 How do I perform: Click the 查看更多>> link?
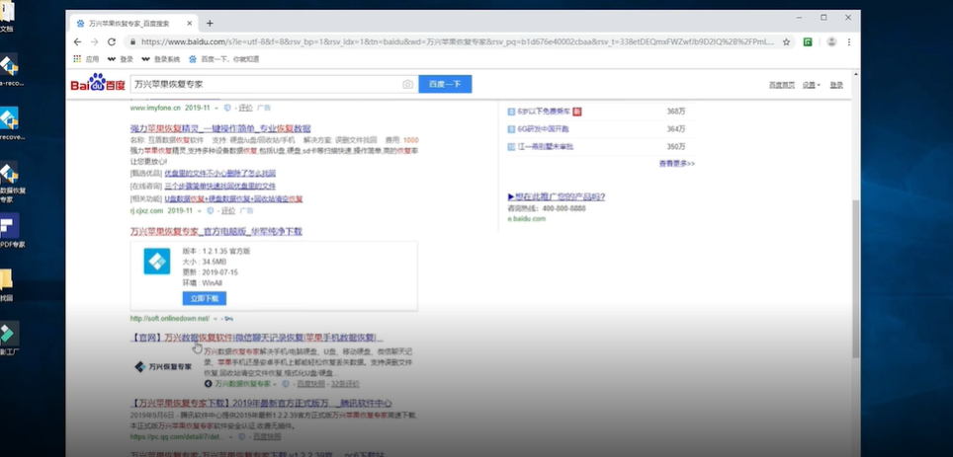pyautogui.click(x=676, y=164)
